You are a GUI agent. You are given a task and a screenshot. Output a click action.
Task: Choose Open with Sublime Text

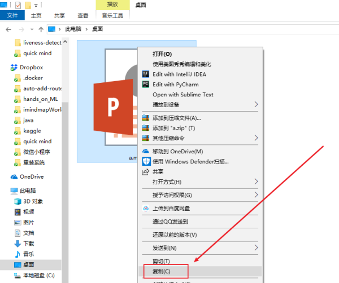click(200, 95)
